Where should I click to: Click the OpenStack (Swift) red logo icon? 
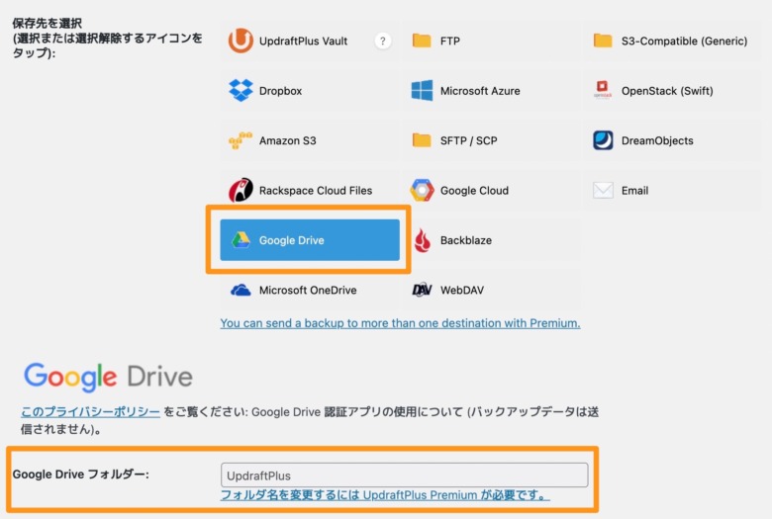click(603, 90)
